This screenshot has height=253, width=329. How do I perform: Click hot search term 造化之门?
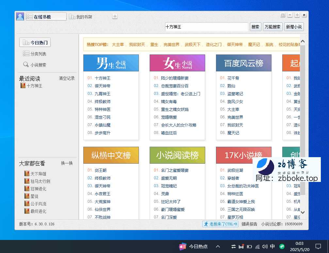click(214, 45)
